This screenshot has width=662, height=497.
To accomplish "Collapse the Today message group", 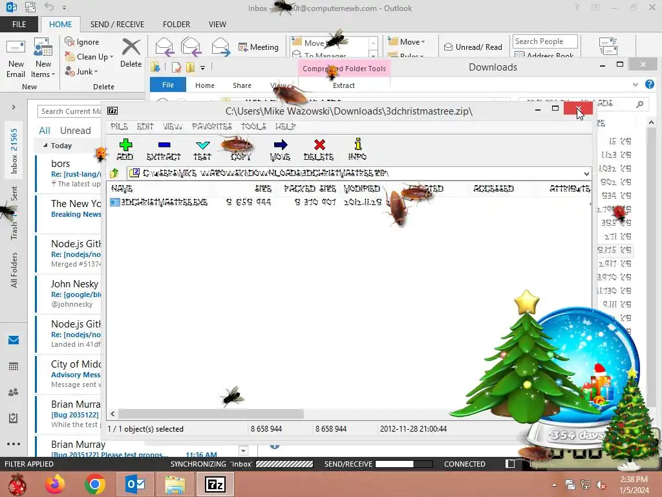I will pos(45,146).
